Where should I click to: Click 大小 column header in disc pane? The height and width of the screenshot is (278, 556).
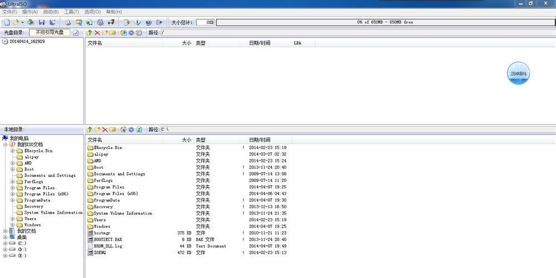tap(178, 43)
